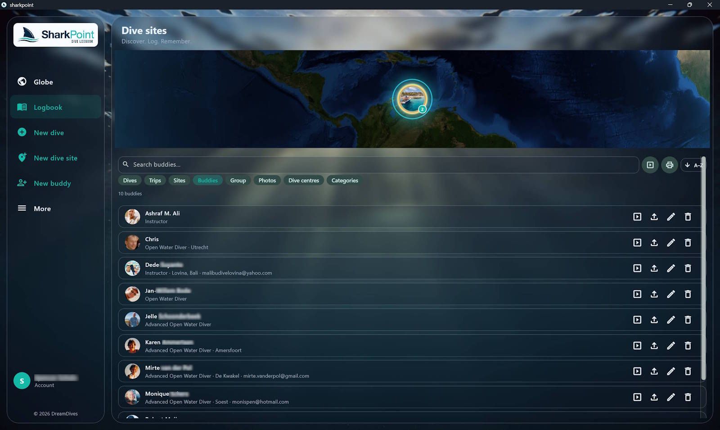The height and width of the screenshot is (430, 720).
Task: Switch to the Group tab
Action: point(238,181)
